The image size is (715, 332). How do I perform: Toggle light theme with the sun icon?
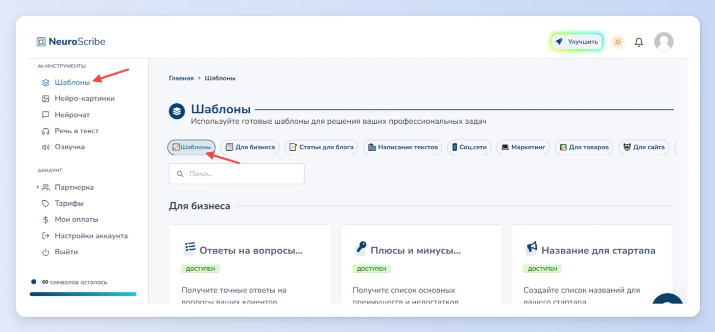(x=618, y=42)
